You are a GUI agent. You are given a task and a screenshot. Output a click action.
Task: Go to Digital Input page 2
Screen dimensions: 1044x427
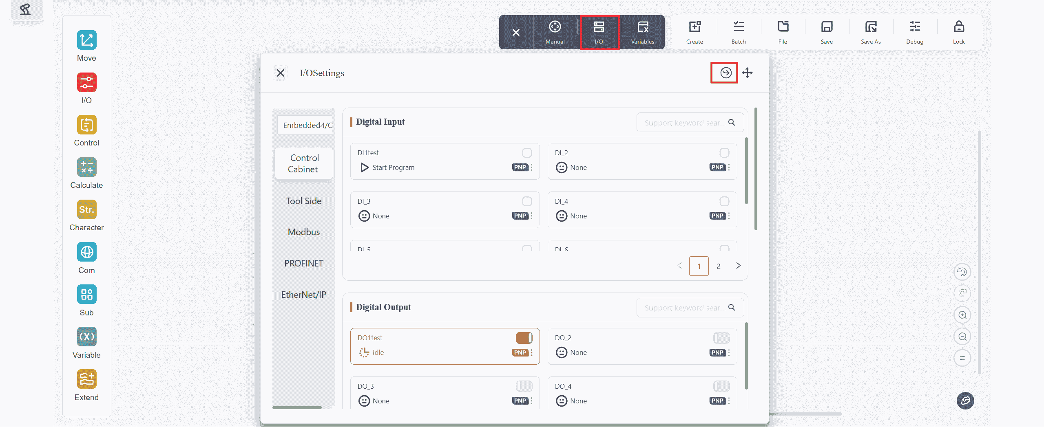(x=718, y=266)
